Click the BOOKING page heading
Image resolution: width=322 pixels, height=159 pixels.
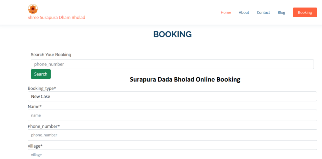tap(173, 34)
